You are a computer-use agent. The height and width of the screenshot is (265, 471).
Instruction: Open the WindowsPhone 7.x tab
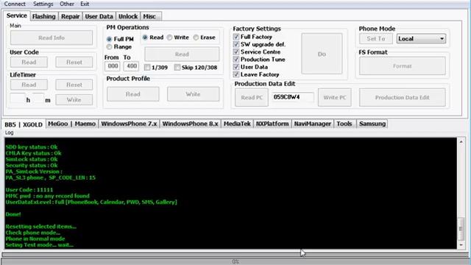tap(129, 124)
